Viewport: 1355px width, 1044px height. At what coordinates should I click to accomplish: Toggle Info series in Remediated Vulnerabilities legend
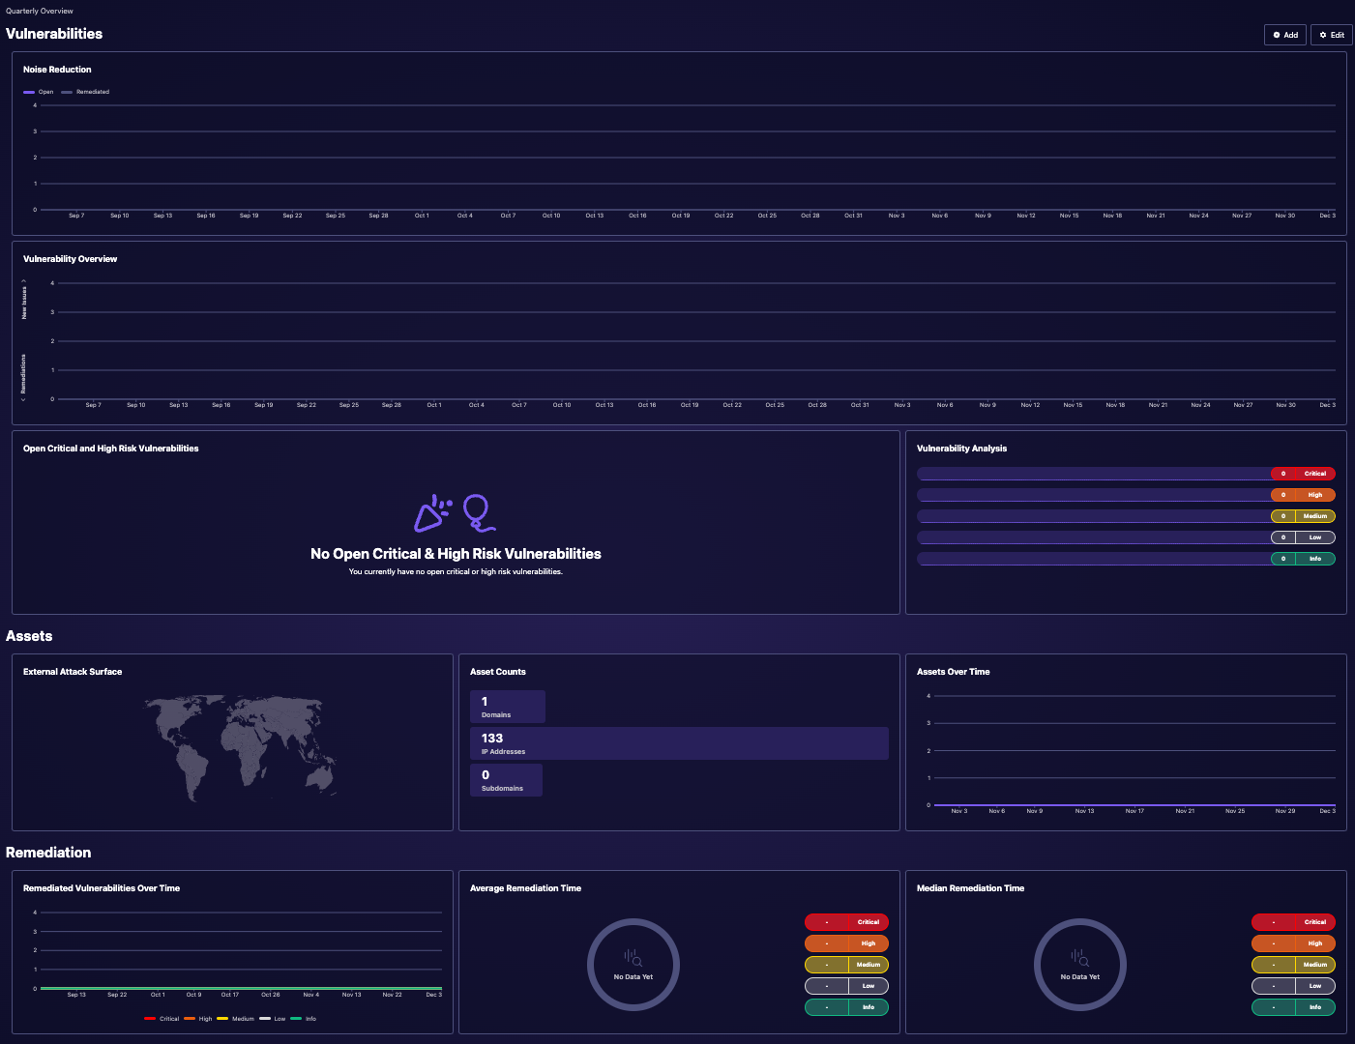[x=304, y=1019]
